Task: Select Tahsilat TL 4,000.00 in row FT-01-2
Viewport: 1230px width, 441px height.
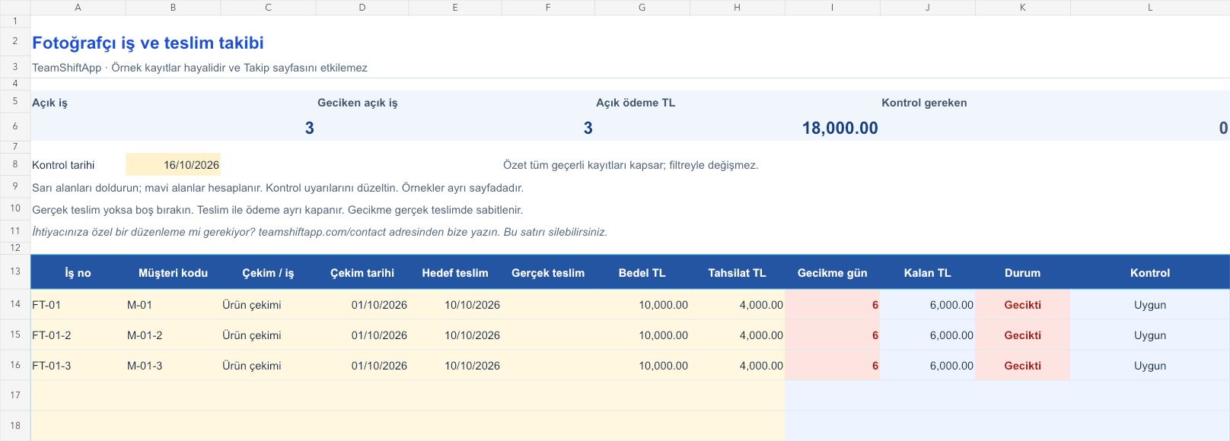Action: (x=737, y=335)
